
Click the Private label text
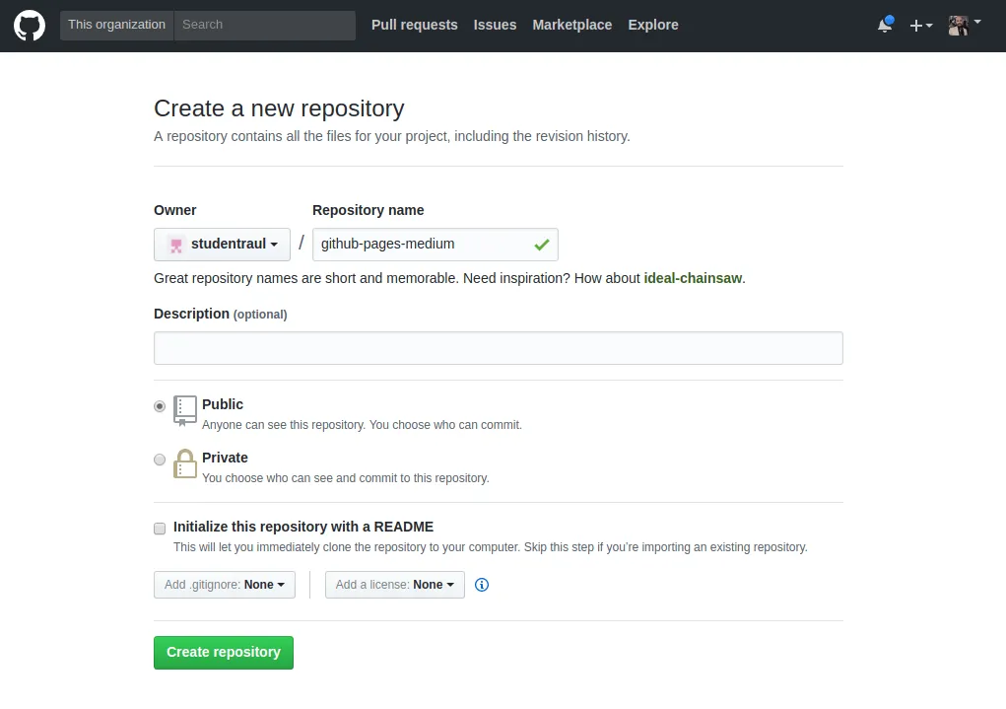click(x=225, y=458)
